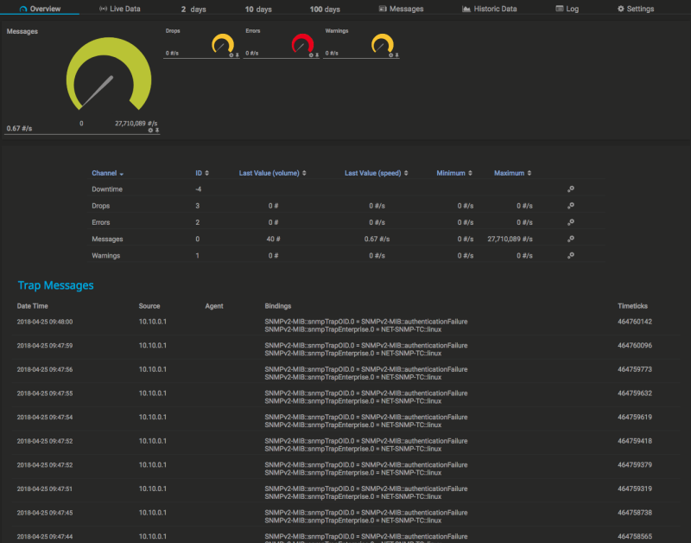Click the Errors channel settings gear
Image resolution: width=691 pixels, height=543 pixels.
pos(570,222)
